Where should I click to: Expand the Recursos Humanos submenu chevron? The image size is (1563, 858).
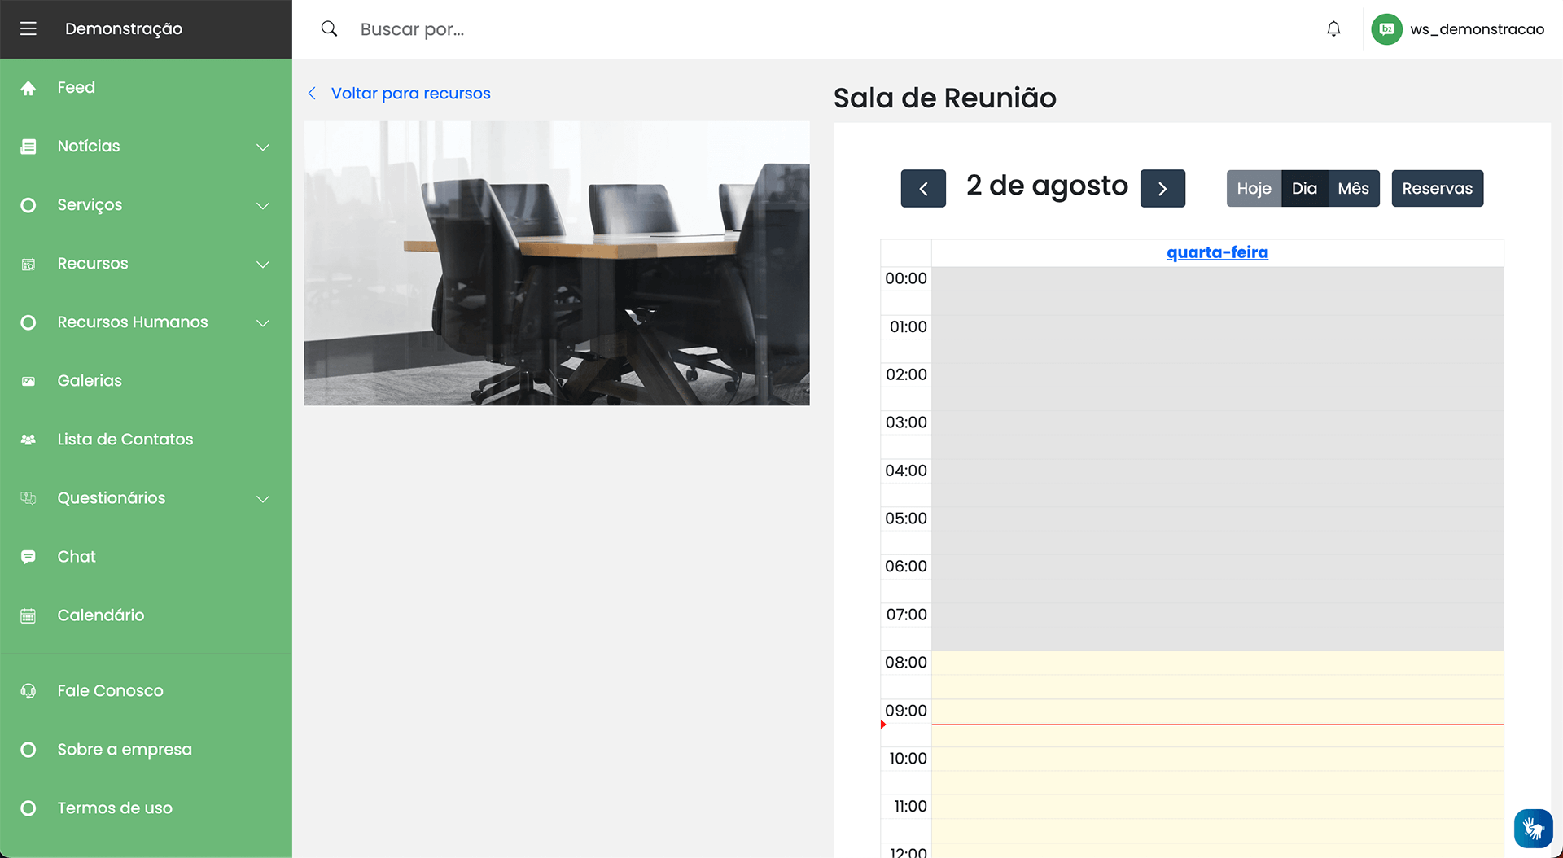click(263, 323)
